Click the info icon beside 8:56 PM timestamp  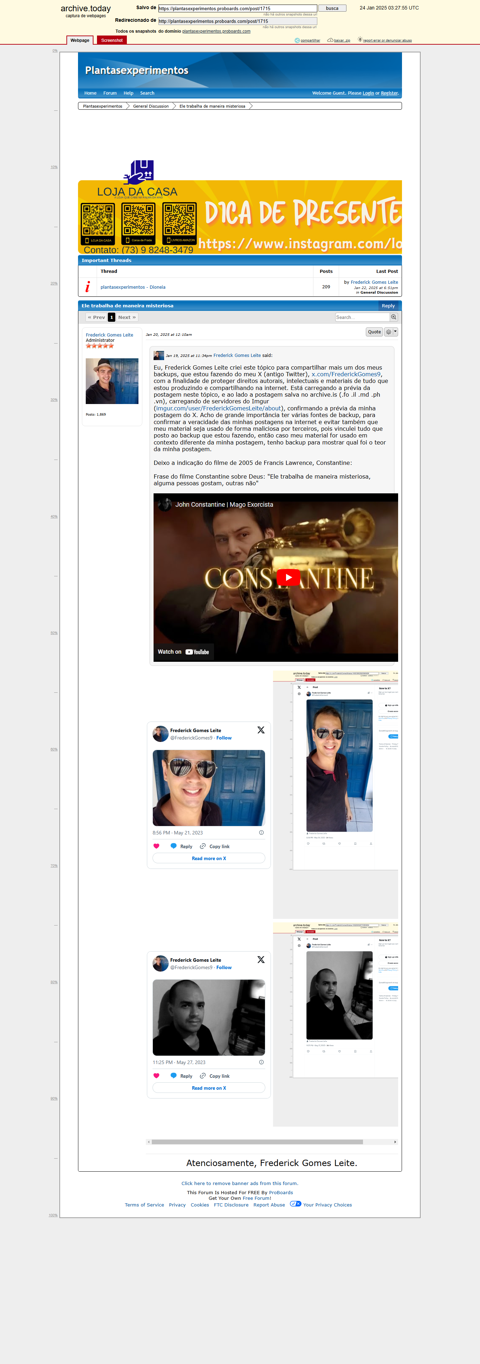click(261, 832)
